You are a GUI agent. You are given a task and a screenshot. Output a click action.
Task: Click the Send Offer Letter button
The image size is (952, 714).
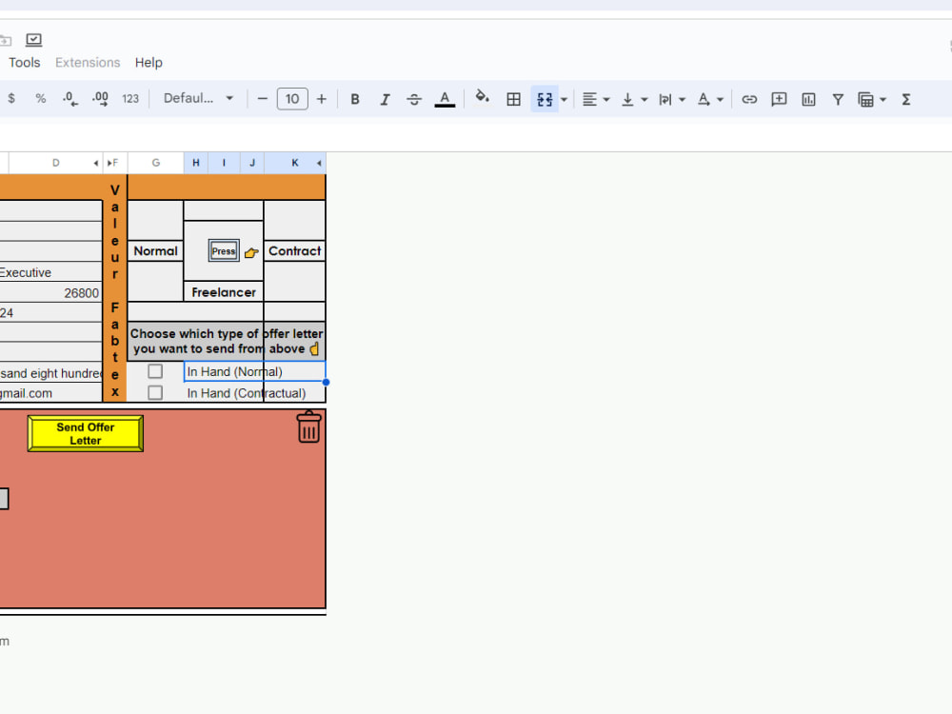point(86,433)
